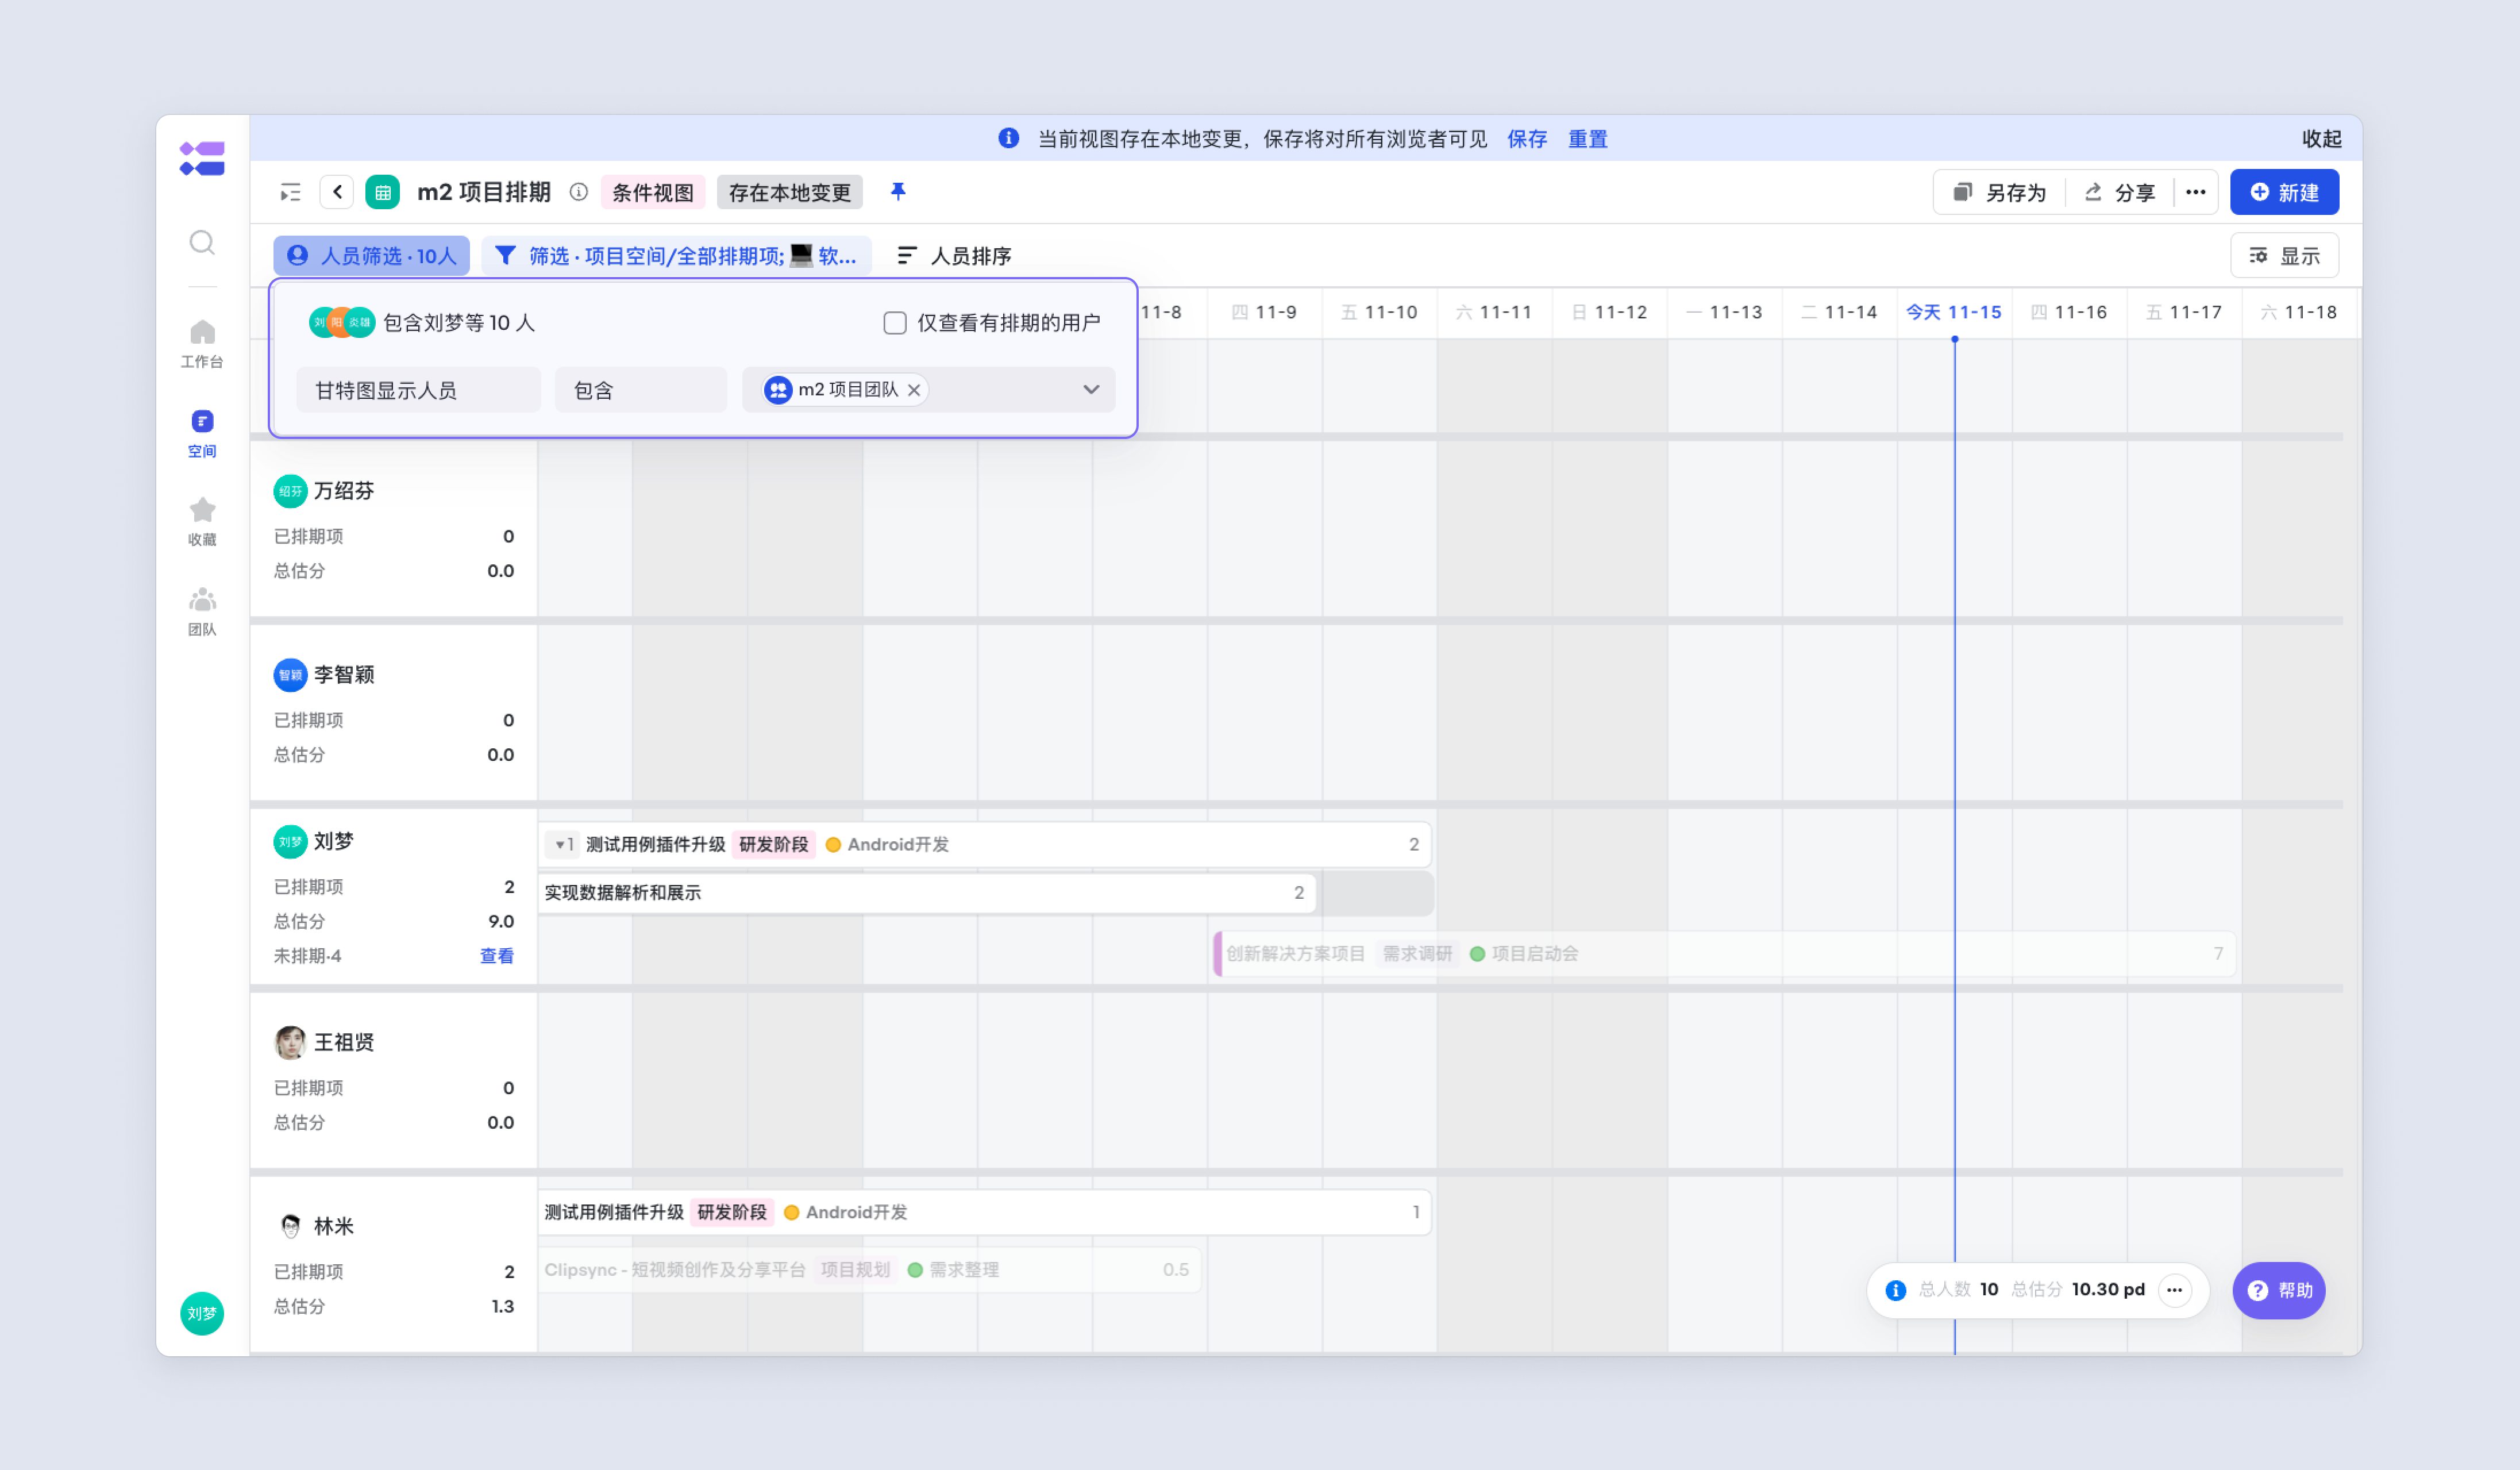Expand the team selection dropdown arrow
This screenshot has width=2520, height=1470.
[1091, 390]
